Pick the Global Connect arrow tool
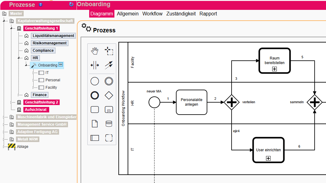The image size is (326, 183). pyautogui.click(x=109, y=65)
